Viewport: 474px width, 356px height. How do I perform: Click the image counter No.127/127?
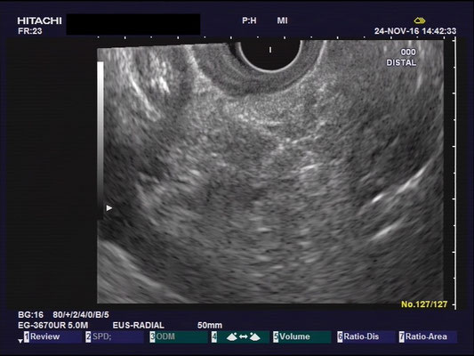[x=424, y=304]
